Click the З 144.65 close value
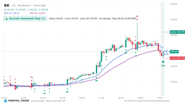 pos(44,10)
